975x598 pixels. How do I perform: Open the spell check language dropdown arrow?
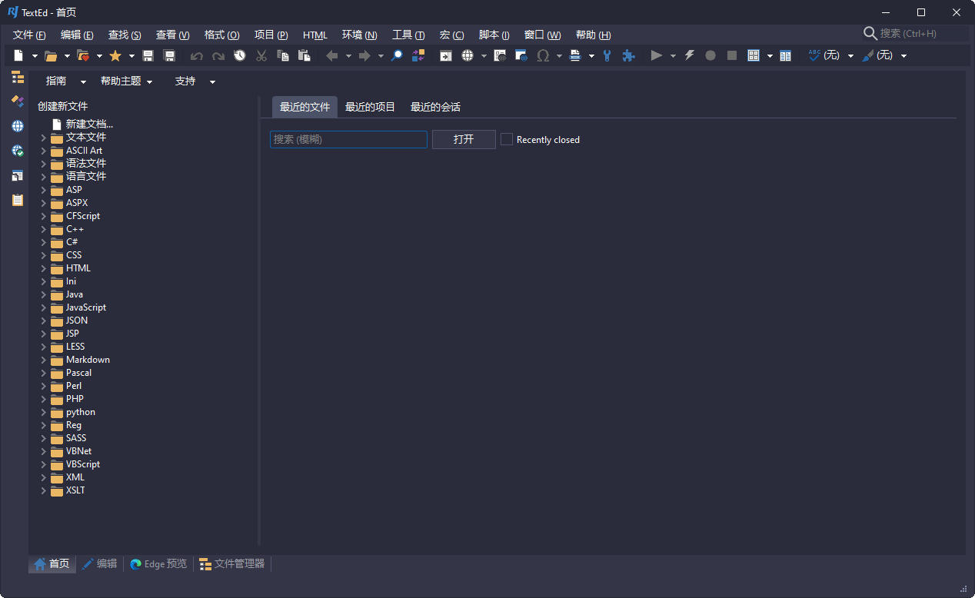click(850, 56)
